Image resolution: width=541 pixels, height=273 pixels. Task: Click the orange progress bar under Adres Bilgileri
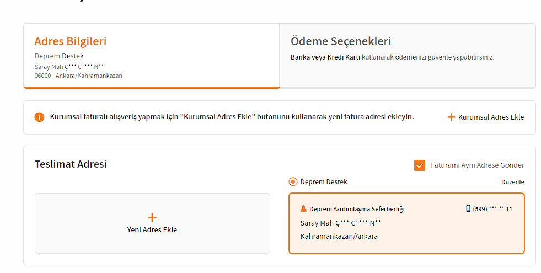152,88
